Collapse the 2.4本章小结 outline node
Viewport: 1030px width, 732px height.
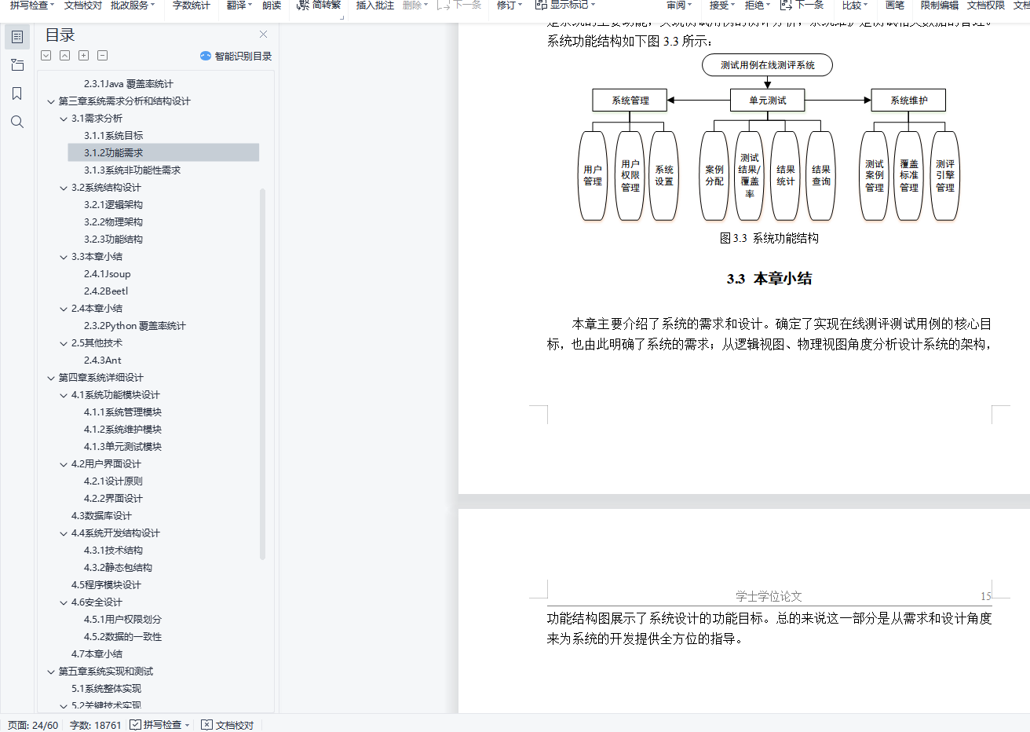tap(64, 309)
